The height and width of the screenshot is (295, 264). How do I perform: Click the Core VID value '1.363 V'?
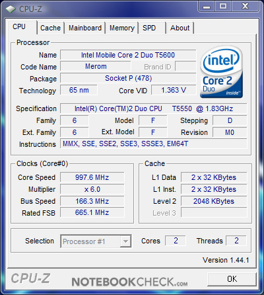point(174,90)
